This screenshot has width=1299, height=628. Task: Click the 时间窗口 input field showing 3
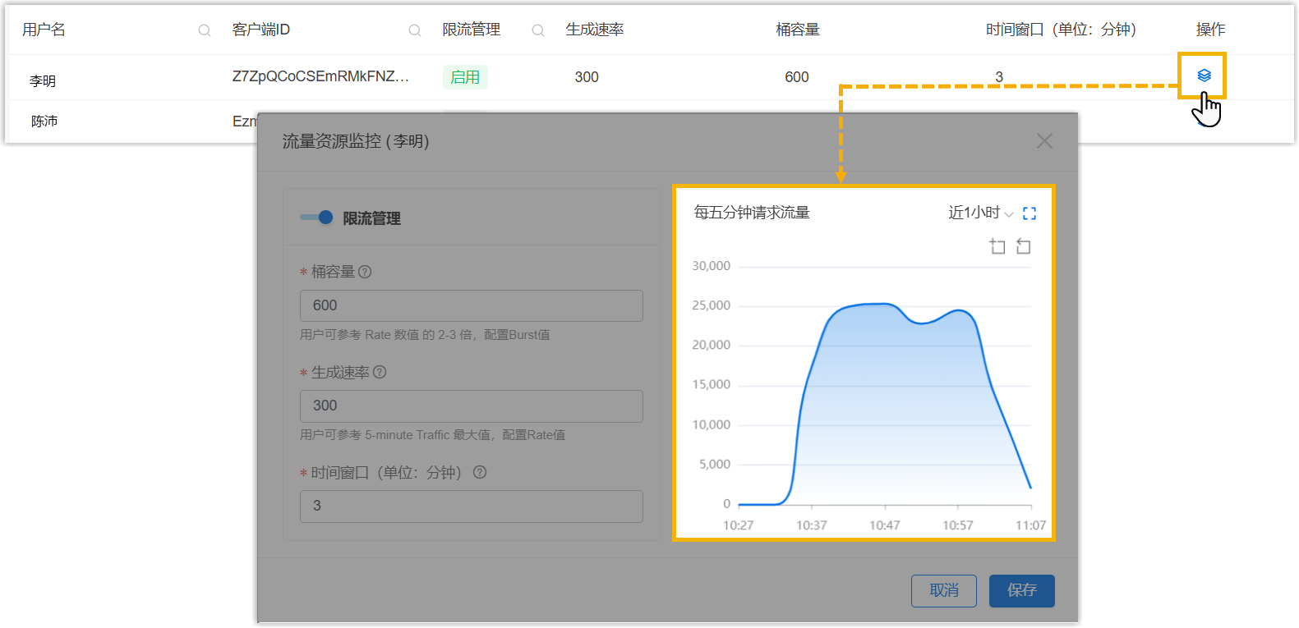[471, 506]
